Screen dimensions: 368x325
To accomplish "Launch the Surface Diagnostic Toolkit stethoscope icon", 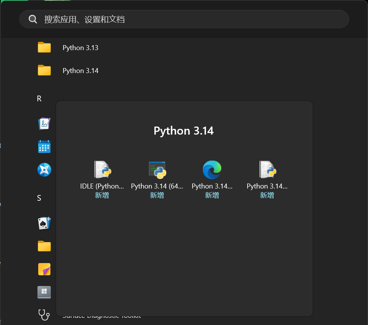I will [44, 315].
